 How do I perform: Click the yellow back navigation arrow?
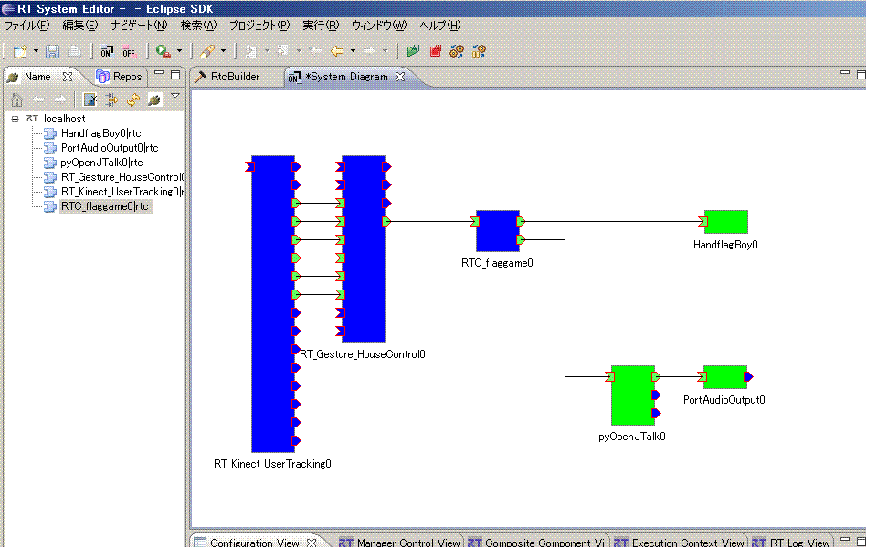point(337,51)
